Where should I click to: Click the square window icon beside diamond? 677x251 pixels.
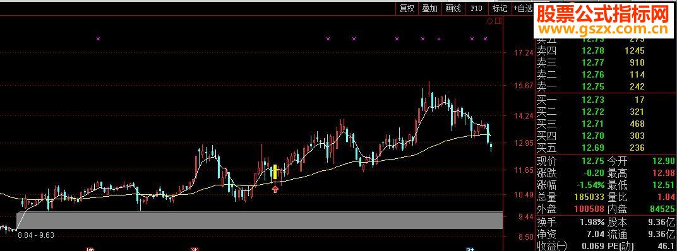[498, 21]
